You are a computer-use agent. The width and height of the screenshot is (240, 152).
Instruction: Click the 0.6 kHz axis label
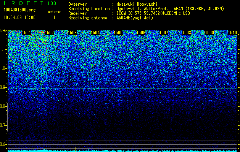pos(3,144)
